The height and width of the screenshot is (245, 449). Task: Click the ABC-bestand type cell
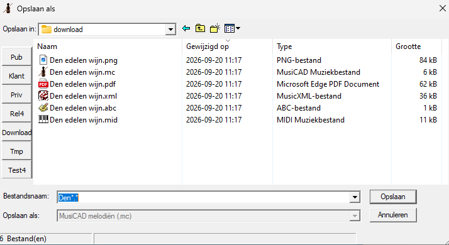(x=299, y=108)
